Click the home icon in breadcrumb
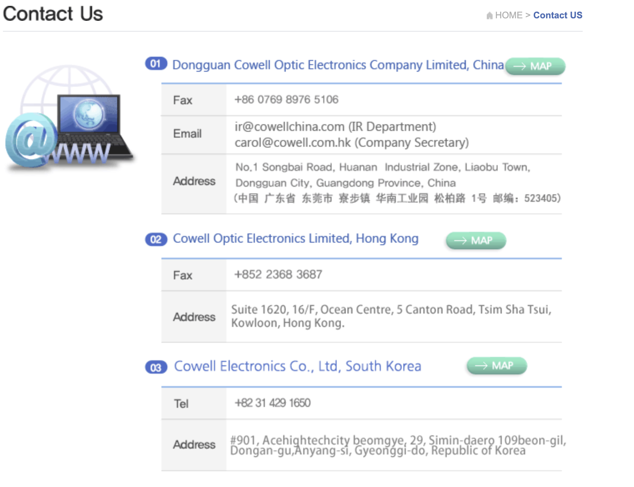Viewport: 634px width, 487px height. click(x=490, y=16)
